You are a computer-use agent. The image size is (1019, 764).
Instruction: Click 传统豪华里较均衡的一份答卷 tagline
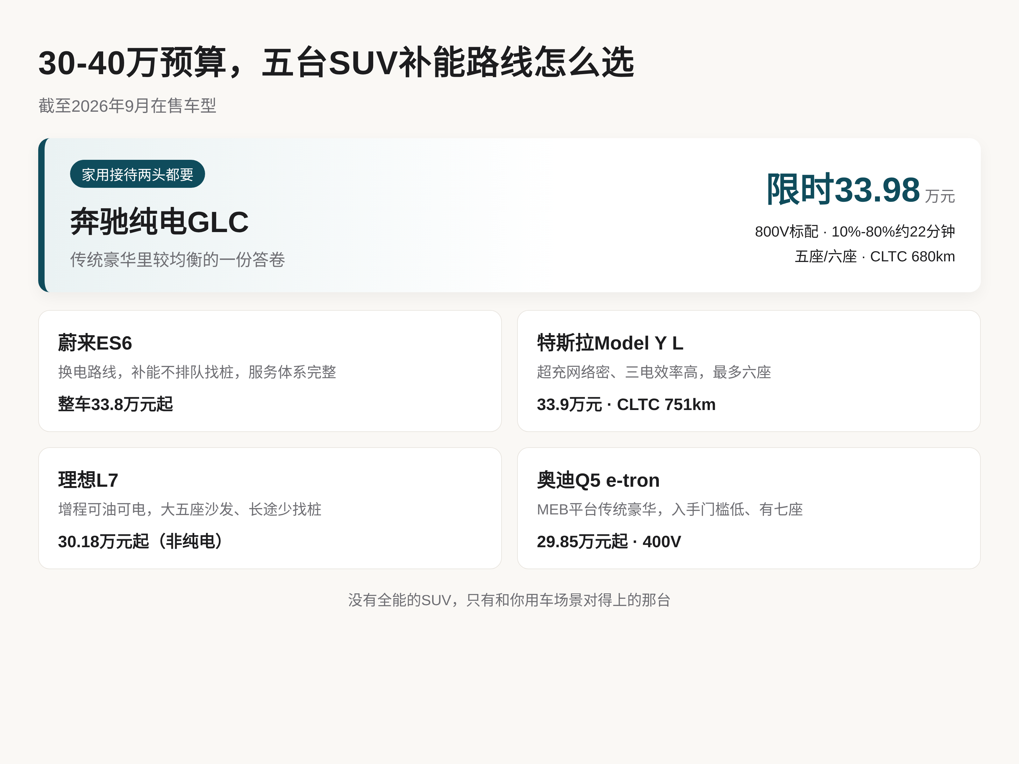[x=177, y=260]
